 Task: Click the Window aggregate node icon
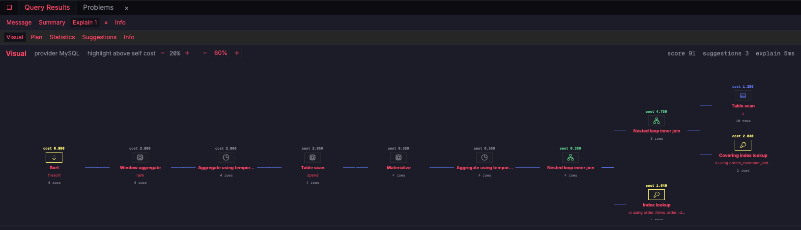[140, 157]
